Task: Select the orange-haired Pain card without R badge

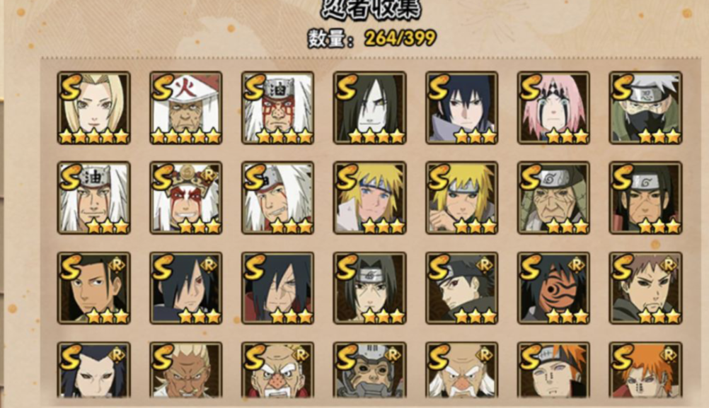Action: (553, 371)
